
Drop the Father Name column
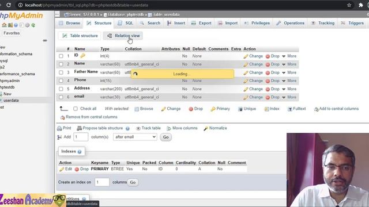click(x=273, y=72)
